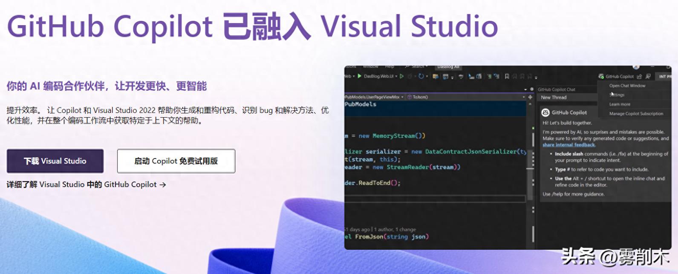Open dropdown next to DasBlog.Web.UI target

(x=396, y=76)
